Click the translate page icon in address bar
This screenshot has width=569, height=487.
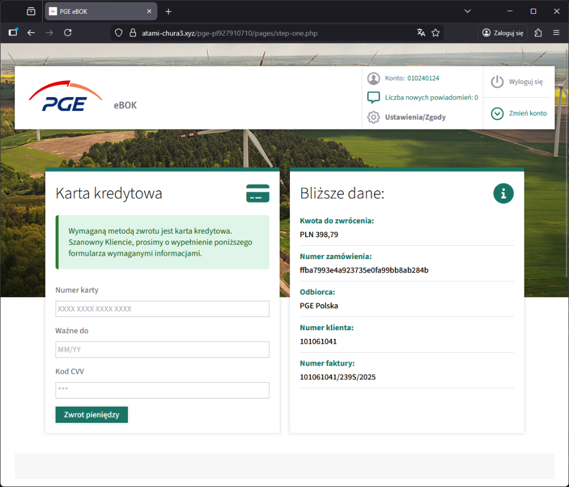point(421,33)
